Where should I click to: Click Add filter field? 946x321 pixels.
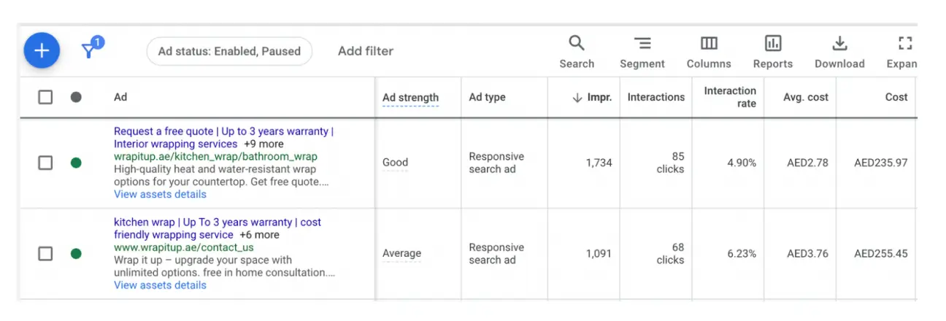[366, 51]
